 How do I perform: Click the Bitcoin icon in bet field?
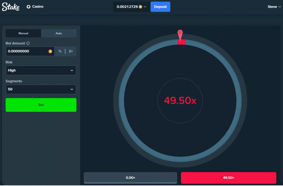[x=50, y=51]
